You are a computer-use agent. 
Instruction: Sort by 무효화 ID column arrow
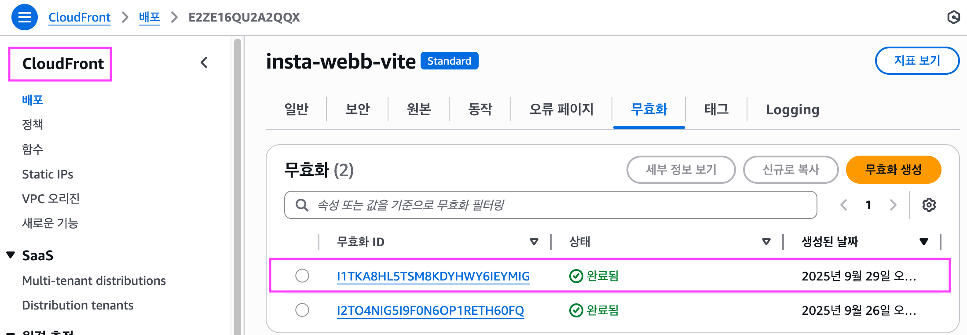click(x=534, y=242)
